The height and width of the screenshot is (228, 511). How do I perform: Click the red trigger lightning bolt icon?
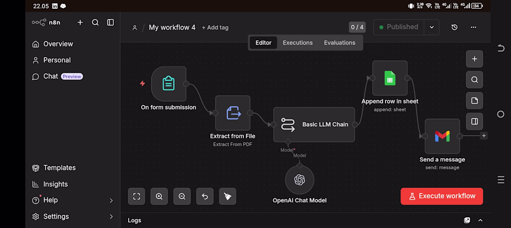pyautogui.click(x=143, y=84)
